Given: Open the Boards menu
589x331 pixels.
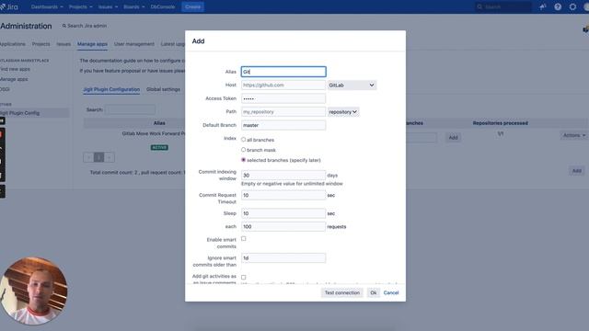Looking at the screenshot, I should (133, 6).
